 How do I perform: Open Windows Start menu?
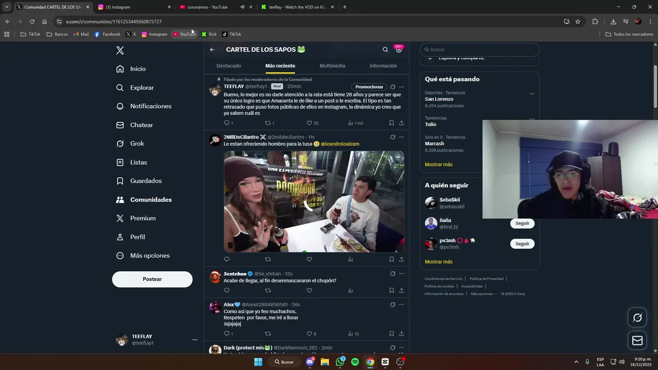pos(258,362)
